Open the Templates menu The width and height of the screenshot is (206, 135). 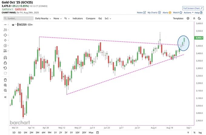(x=178, y=19)
